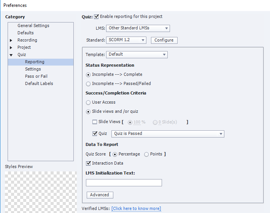
Task: Toggle the Interaction Data checkbox
Action: (88, 163)
